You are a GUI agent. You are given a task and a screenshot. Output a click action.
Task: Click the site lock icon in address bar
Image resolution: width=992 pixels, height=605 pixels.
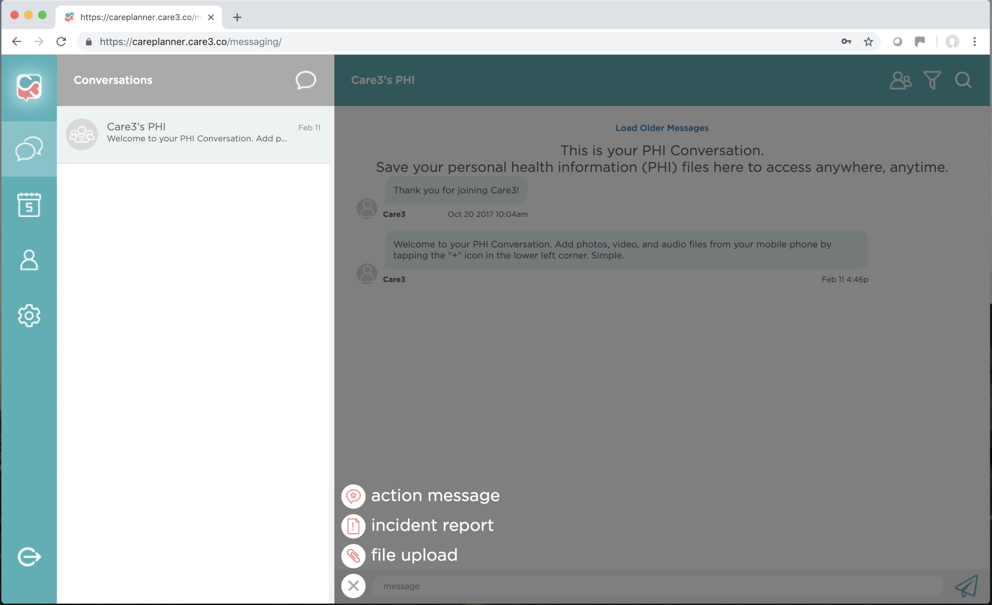pyautogui.click(x=88, y=42)
